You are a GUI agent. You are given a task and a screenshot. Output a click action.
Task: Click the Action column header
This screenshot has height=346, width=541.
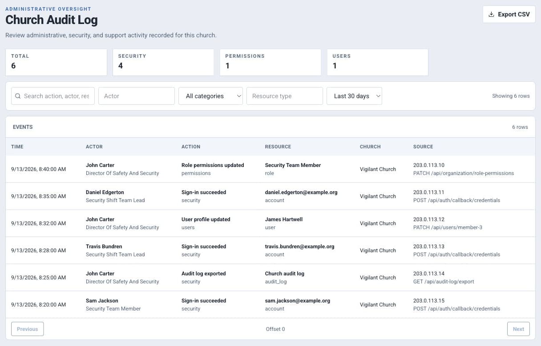click(x=191, y=147)
